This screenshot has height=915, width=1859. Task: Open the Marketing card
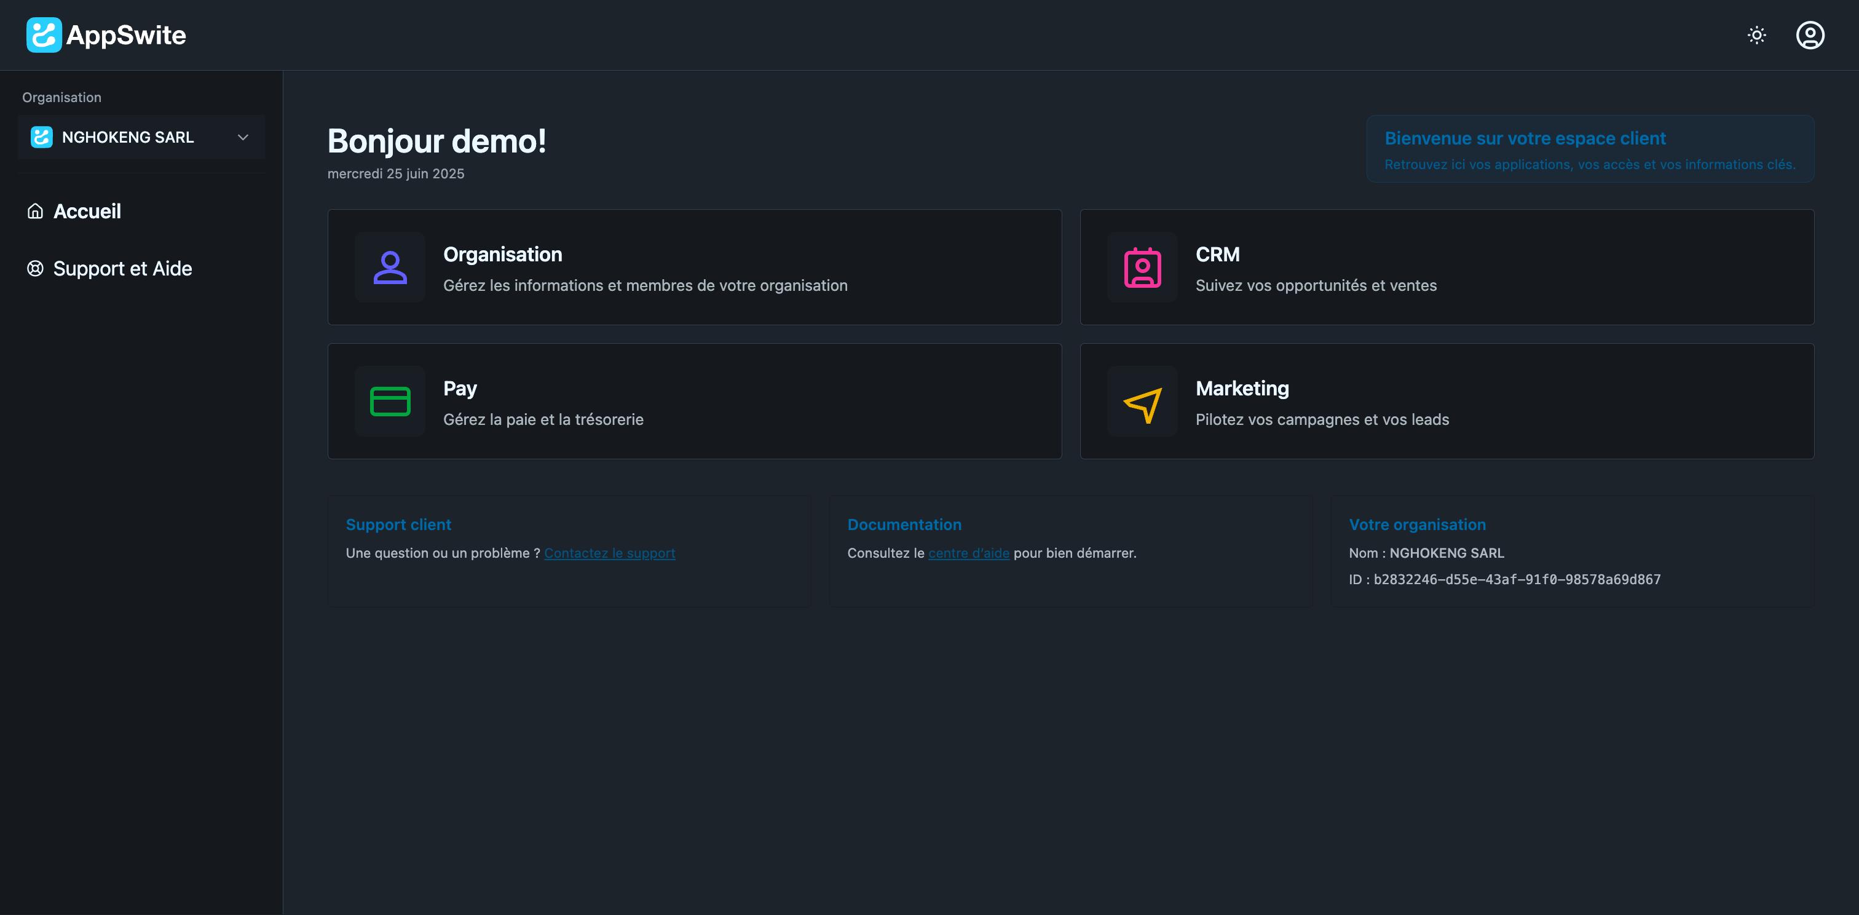(1447, 401)
